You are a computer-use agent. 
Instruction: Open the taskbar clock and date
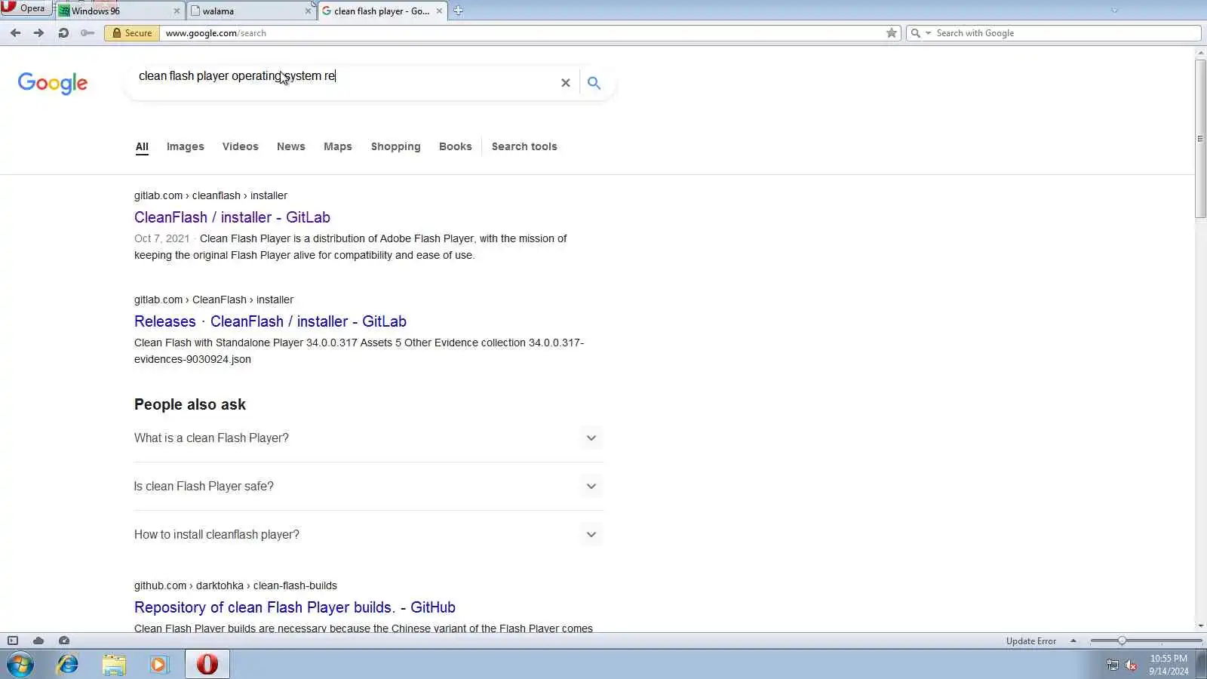1169,665
